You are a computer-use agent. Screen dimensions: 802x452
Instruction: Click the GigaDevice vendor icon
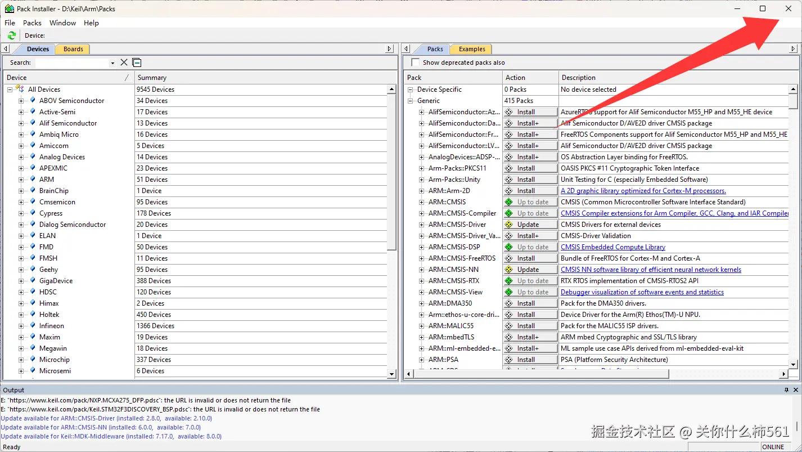(x=33, y=280)
